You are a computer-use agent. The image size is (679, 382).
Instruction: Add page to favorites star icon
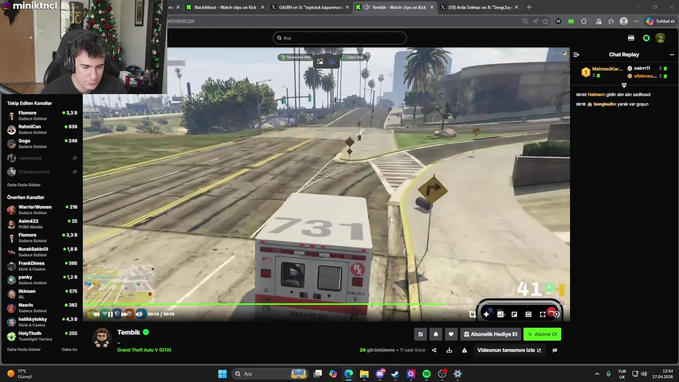click(x=545, y=21)
